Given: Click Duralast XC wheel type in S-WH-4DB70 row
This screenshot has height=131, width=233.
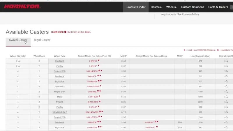Looking at the screenshot, I should [x=60, y=71].
